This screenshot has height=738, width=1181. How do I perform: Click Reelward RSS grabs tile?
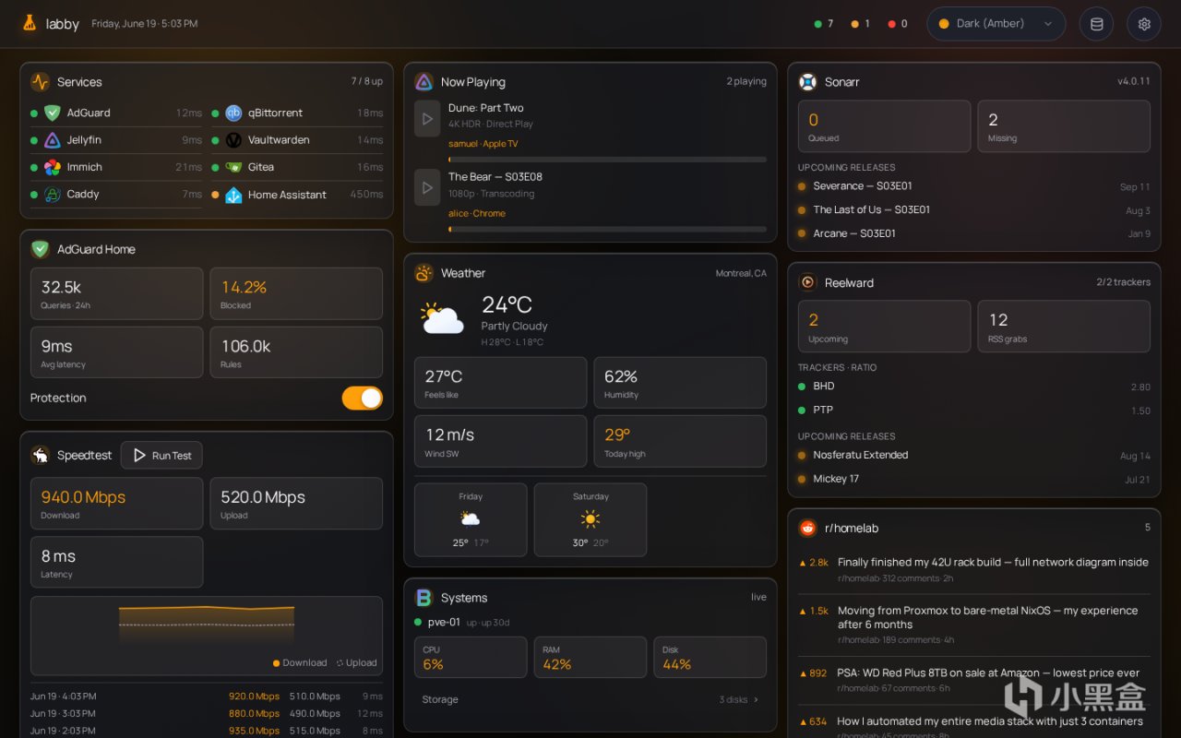(1064, 327)
